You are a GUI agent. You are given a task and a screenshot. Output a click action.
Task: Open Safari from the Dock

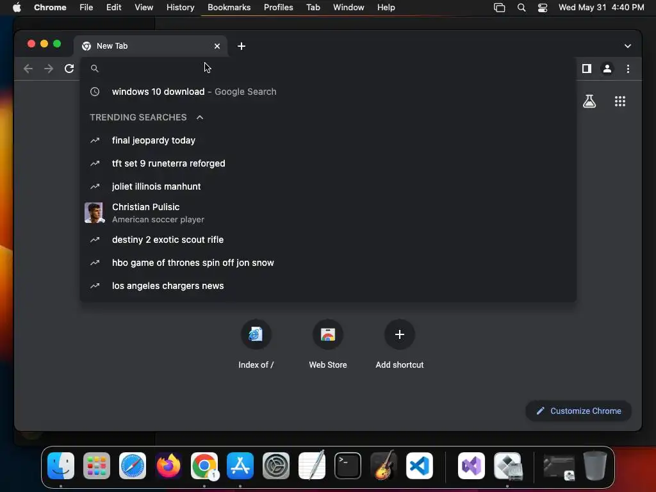click(x=133, y=466)
